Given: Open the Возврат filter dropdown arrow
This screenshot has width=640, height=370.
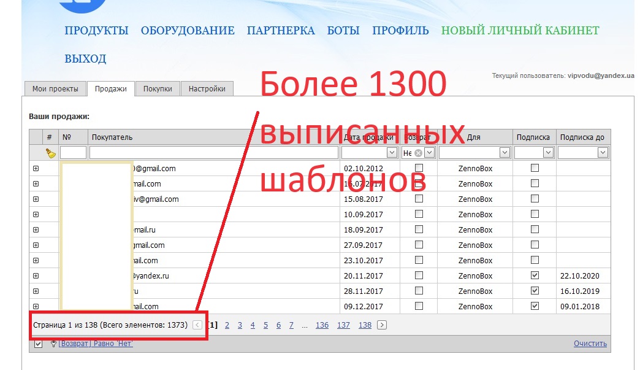Looking at the screenshot, I should (429, 153).
